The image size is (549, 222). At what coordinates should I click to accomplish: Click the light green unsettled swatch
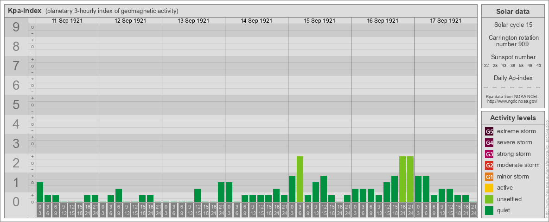click(489, 199)
